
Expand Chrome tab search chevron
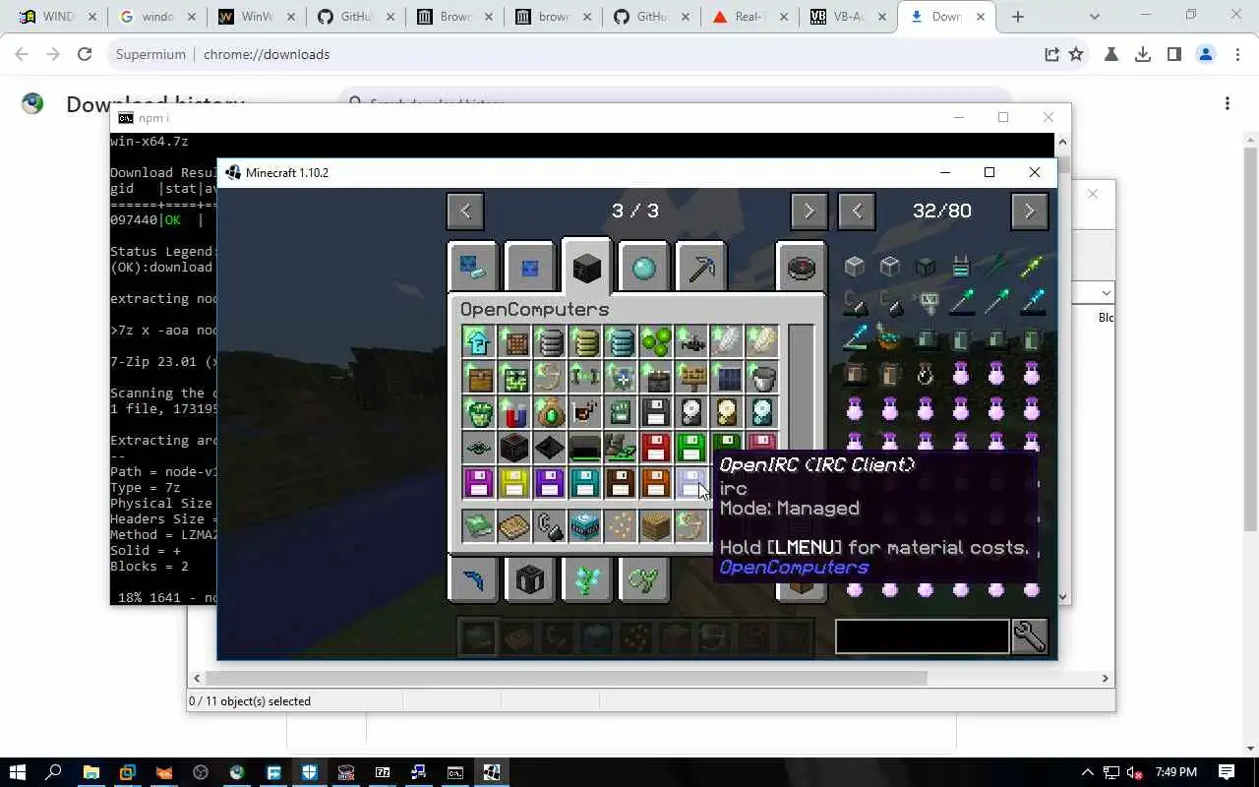click(1095, 17)
